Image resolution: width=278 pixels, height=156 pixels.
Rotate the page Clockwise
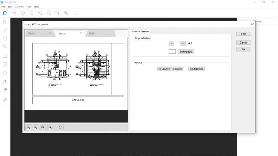tap(196, 69)
